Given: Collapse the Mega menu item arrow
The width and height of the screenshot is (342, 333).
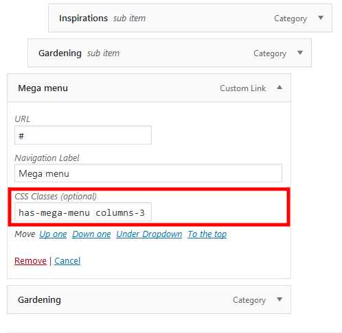Looking at the screenshot, I should pos(280,88).
